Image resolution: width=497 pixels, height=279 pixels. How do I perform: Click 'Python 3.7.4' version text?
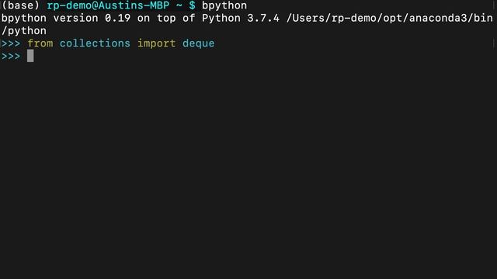click(x=241, y=19)
